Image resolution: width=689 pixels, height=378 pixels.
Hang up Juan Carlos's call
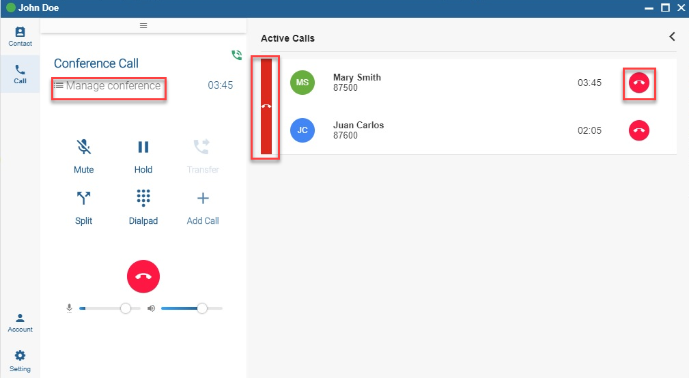pos(639,130)
